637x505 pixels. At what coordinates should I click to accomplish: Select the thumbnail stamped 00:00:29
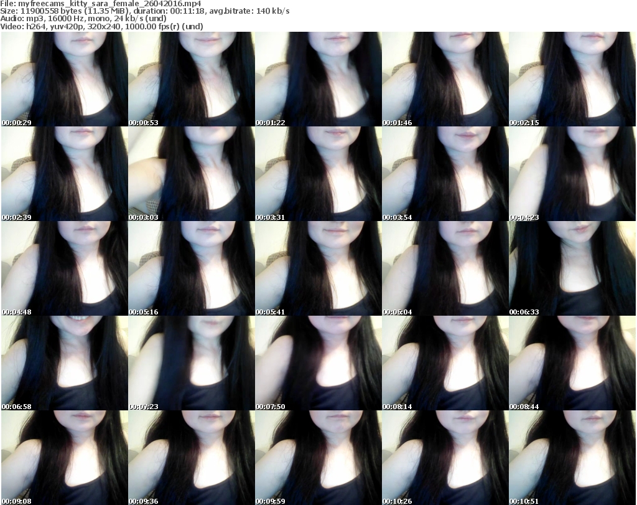(65, 79)
